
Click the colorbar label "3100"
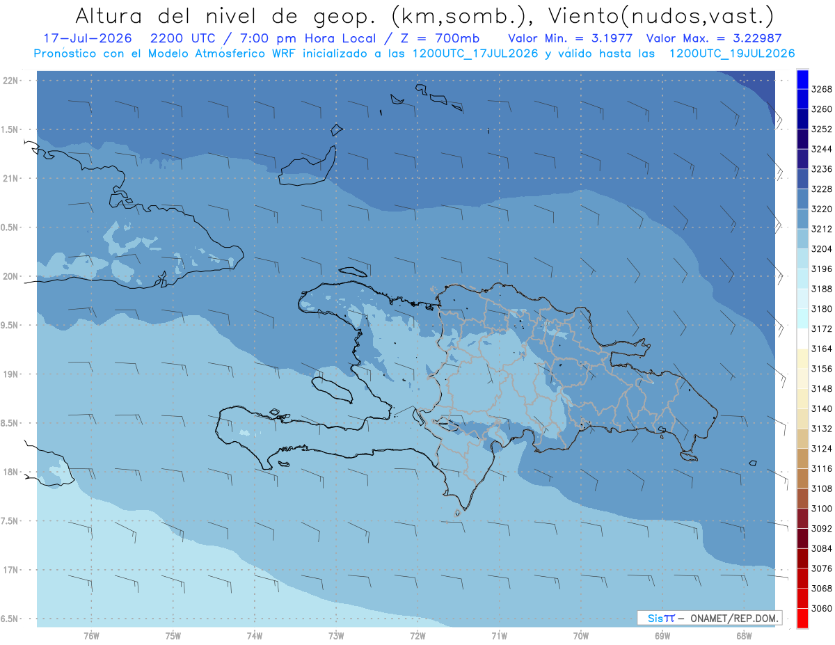click(x=822, y=509)
